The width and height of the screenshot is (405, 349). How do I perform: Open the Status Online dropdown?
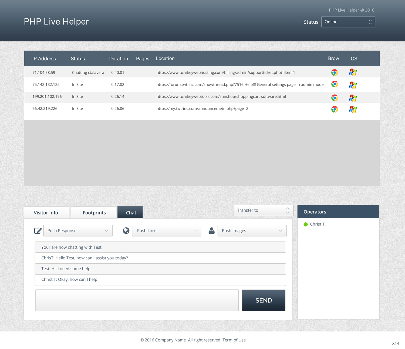[x=348, y=22]
